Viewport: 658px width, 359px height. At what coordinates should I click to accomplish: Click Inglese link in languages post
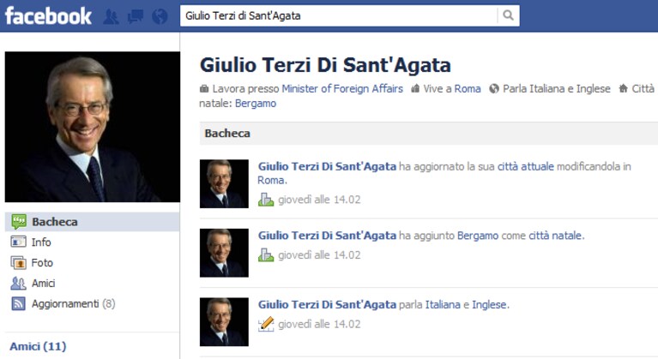[x=489, y=305]
